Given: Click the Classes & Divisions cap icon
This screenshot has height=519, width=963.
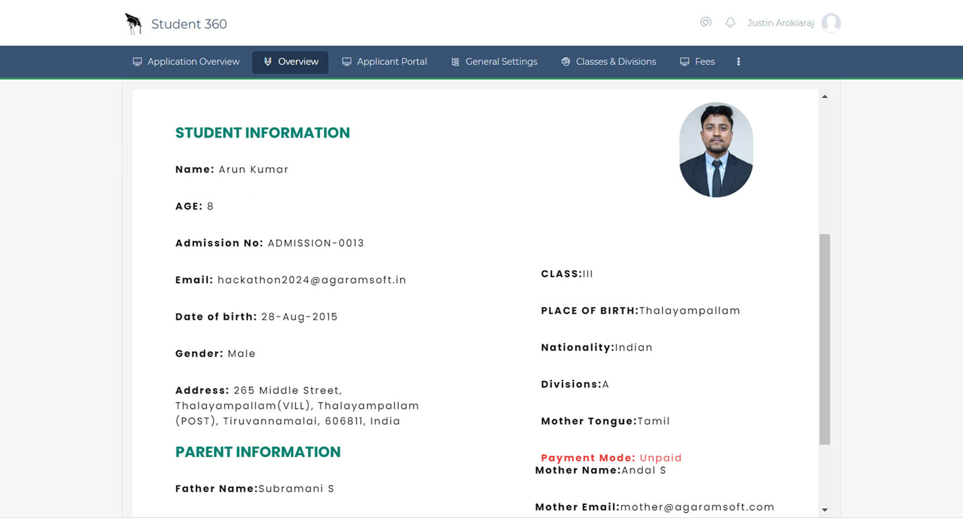Looking at the screenshot, I should (565, 61).
